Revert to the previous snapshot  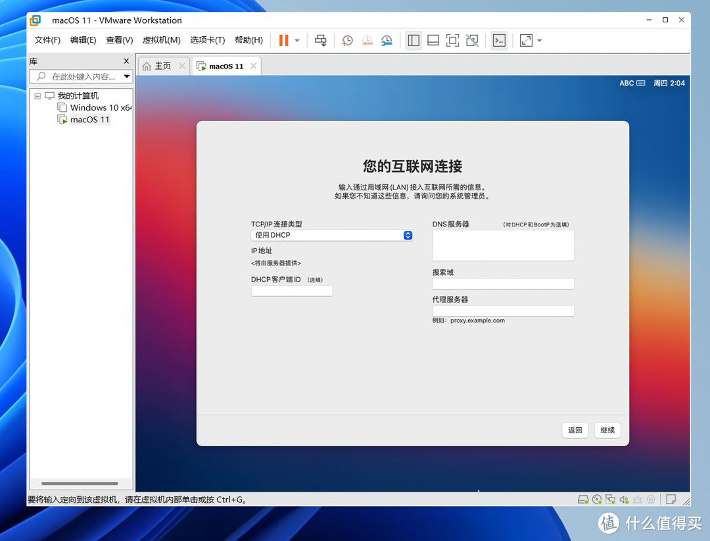367,40
